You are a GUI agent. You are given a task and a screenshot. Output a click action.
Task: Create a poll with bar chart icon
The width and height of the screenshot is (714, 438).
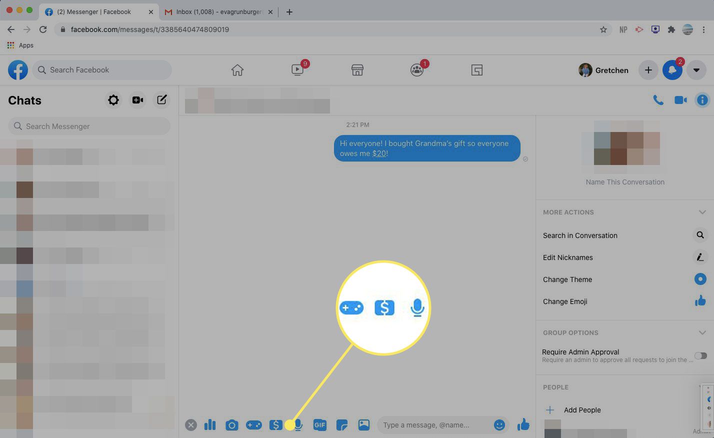tap(210, 425)
